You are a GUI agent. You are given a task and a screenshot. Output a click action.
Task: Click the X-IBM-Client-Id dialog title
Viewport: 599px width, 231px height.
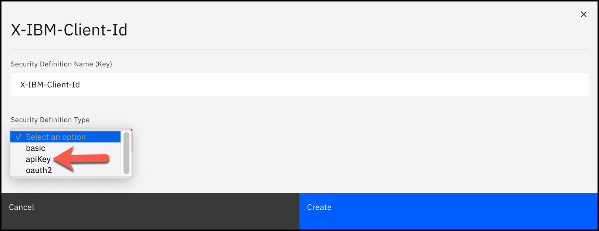coord(69,30)
